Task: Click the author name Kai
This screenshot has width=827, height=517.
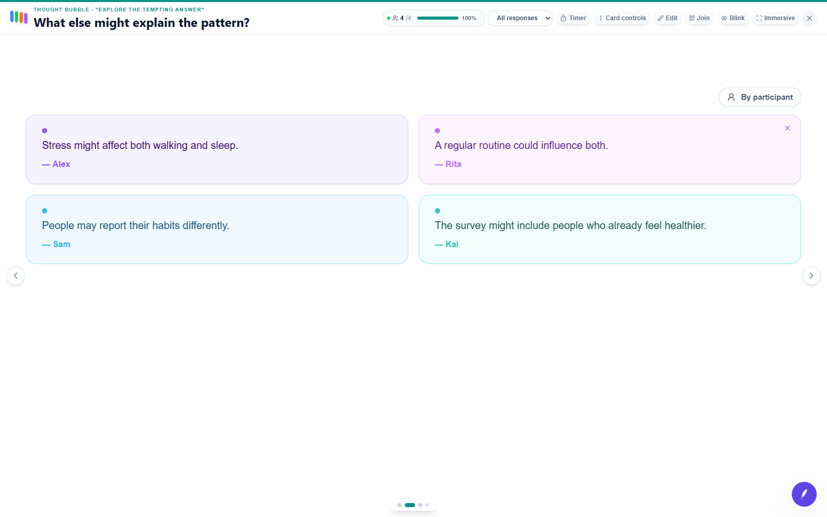Action: (x=452, y=244)
